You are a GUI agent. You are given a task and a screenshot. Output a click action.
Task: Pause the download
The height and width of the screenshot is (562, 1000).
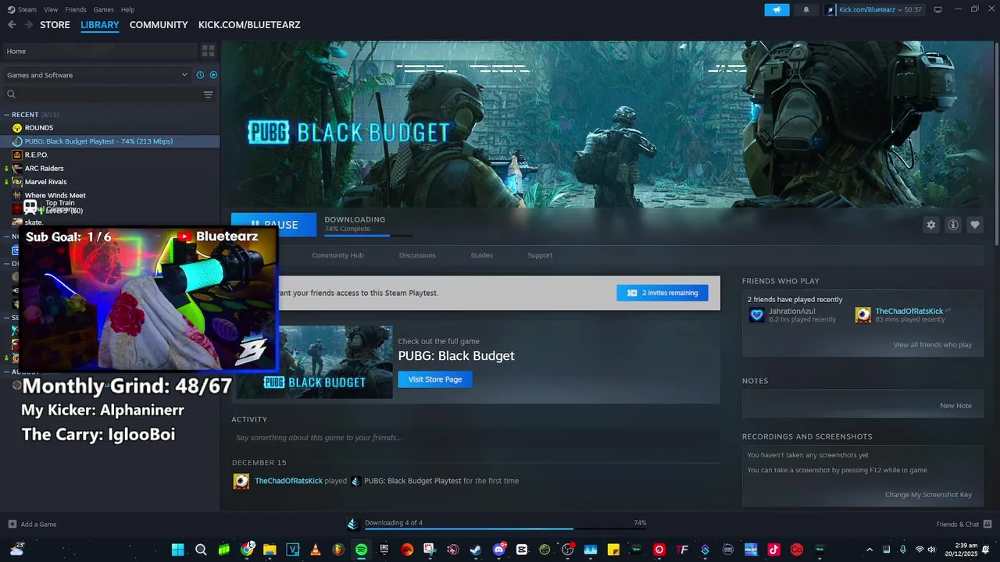(273, 224)
